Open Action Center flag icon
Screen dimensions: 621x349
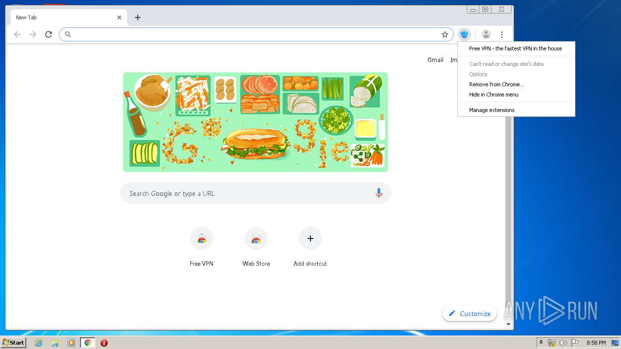[574, 343]
